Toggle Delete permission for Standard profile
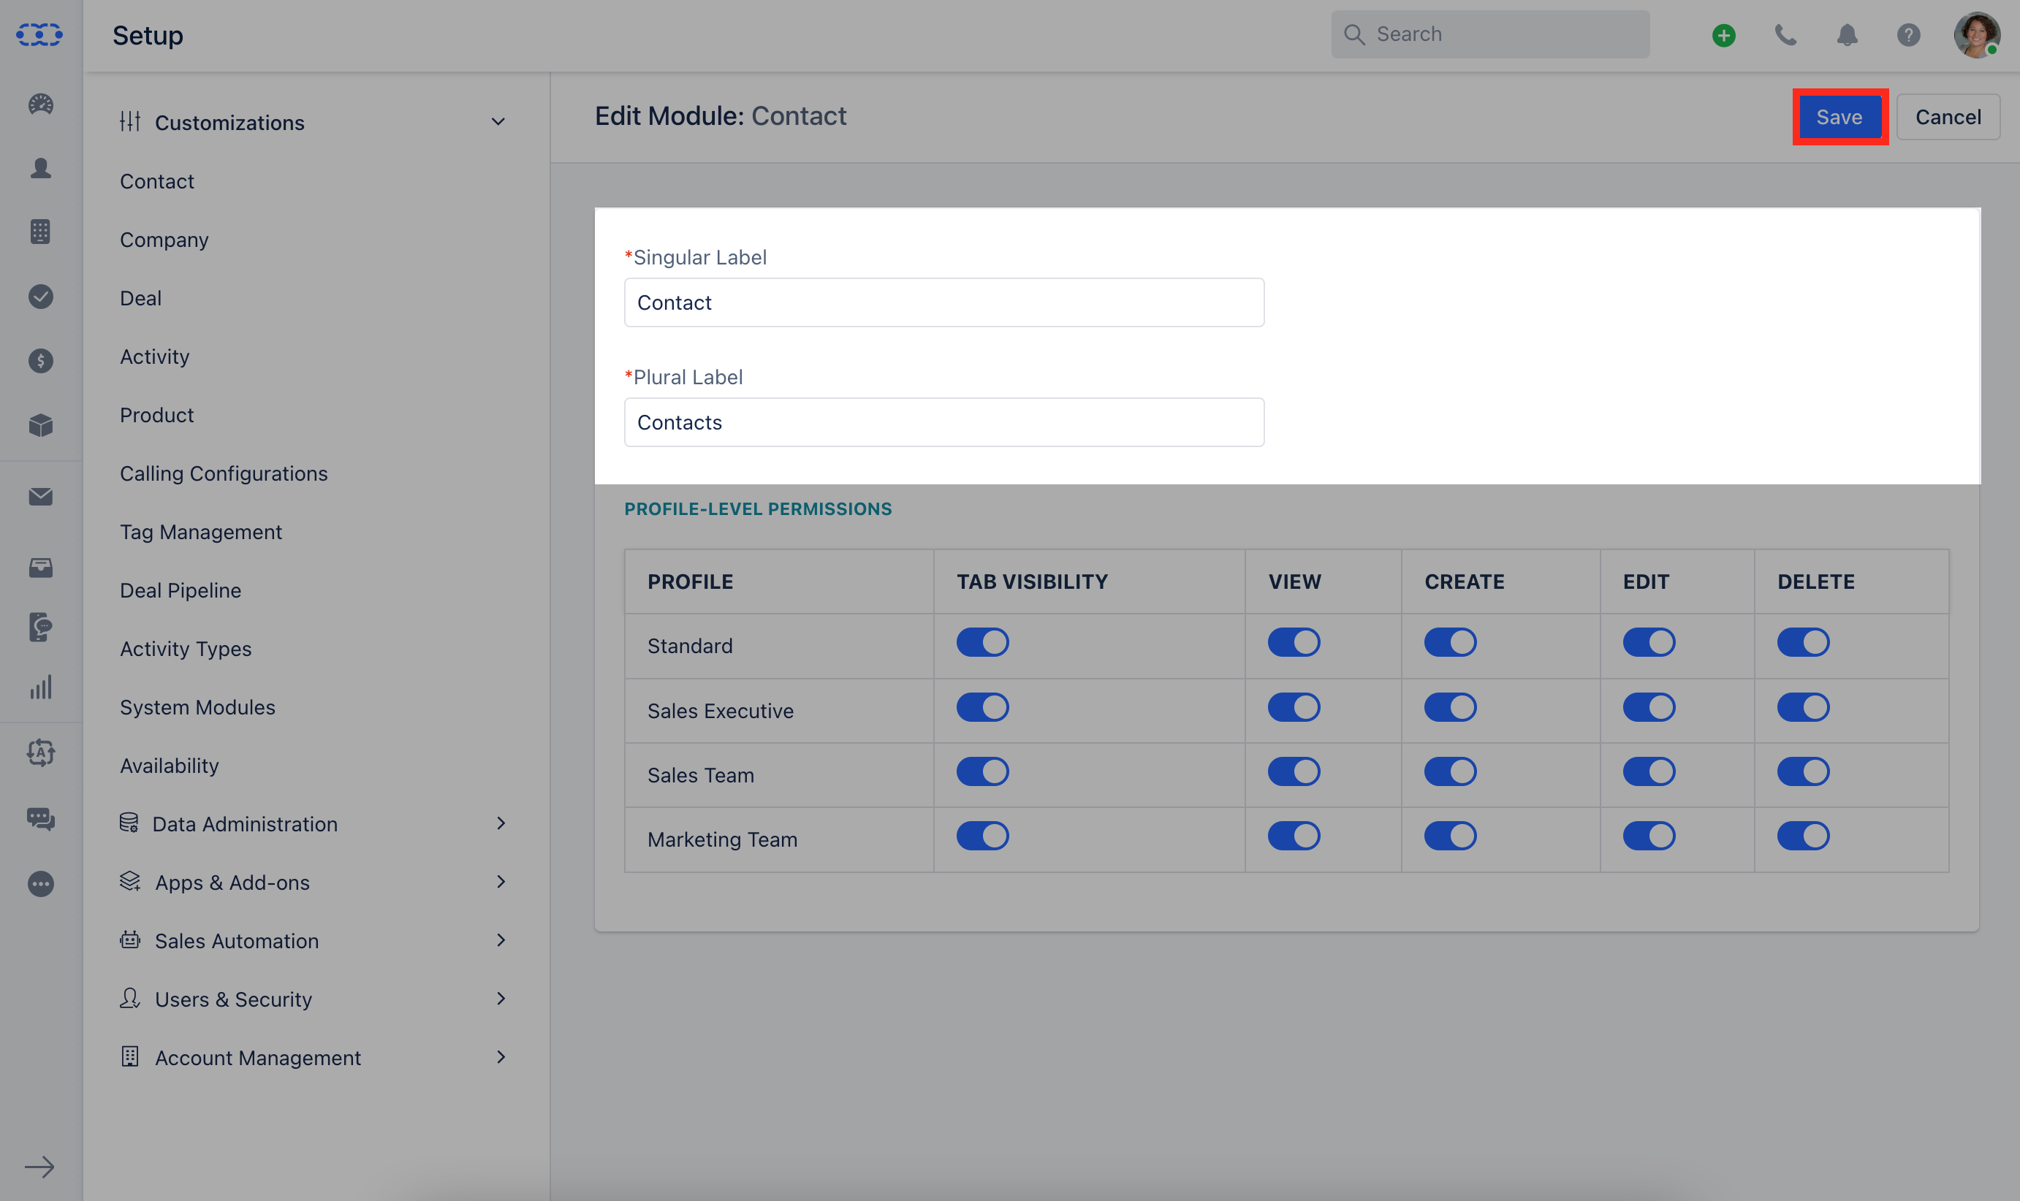The height and width of the screenshot is (1201, 2020). [x=1803, y=643]
